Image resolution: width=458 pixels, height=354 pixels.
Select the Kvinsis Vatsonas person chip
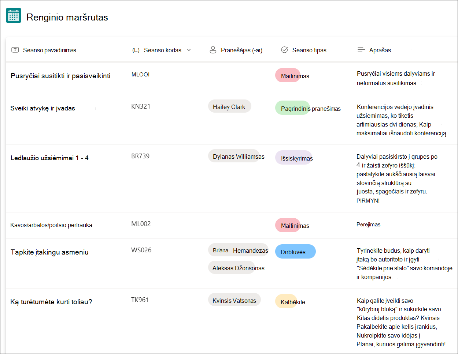coord(234,300)
